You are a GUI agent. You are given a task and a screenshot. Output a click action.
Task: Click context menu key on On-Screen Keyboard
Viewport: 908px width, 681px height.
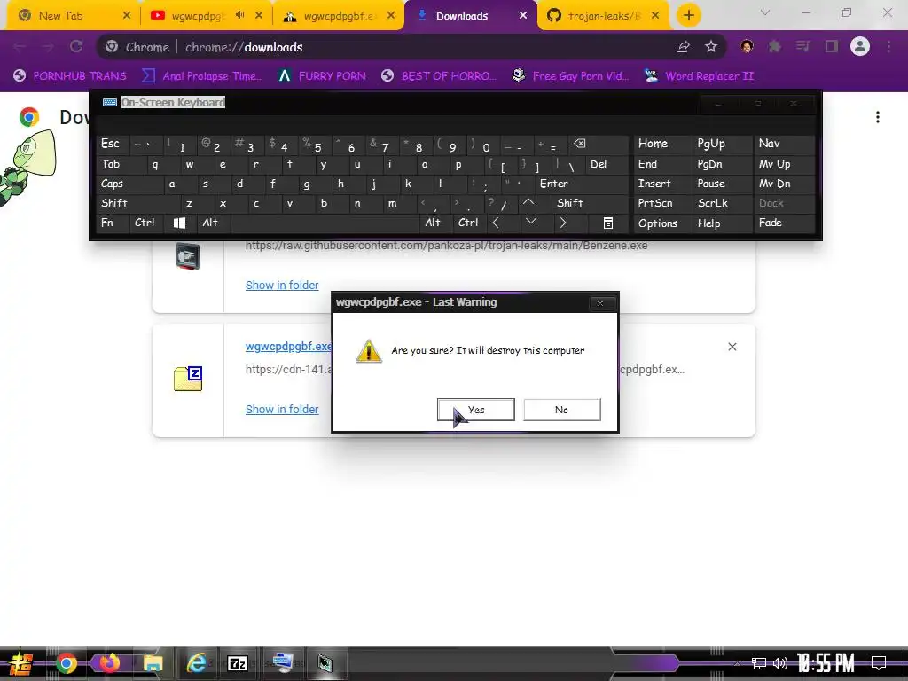coord(607,223)
